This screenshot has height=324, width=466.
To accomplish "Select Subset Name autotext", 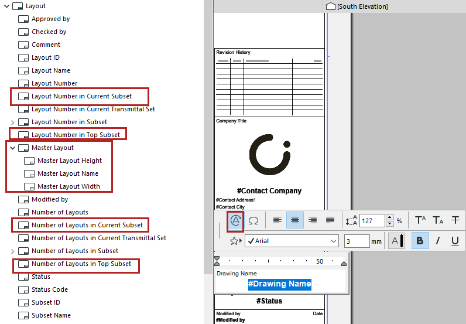I will [x=51, y=315].
